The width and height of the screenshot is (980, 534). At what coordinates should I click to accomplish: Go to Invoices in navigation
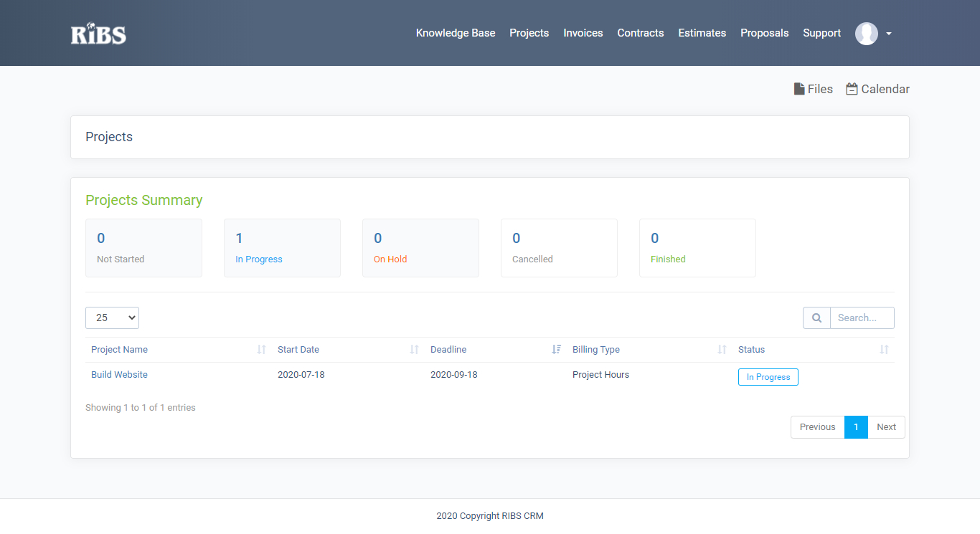583,33
